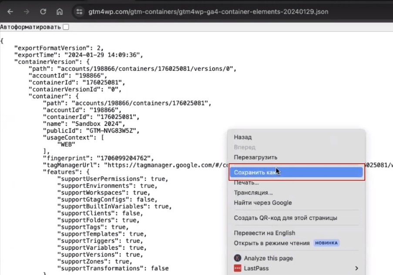Viewport: 393px width, 275px height.
Task: Select Перевести на English
Action: pos(264,233)
